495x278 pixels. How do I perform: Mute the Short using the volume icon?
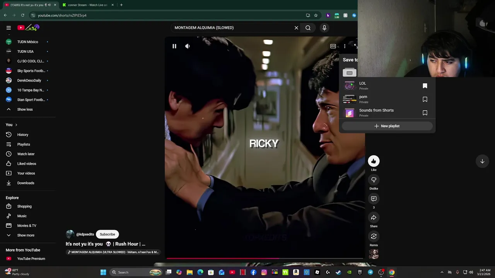click(188, 46)
